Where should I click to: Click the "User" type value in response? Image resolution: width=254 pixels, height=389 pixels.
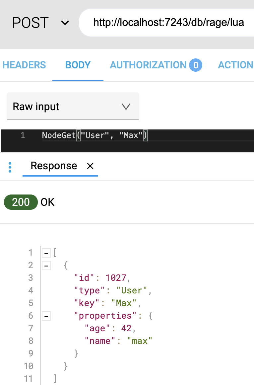coord(132,290)
